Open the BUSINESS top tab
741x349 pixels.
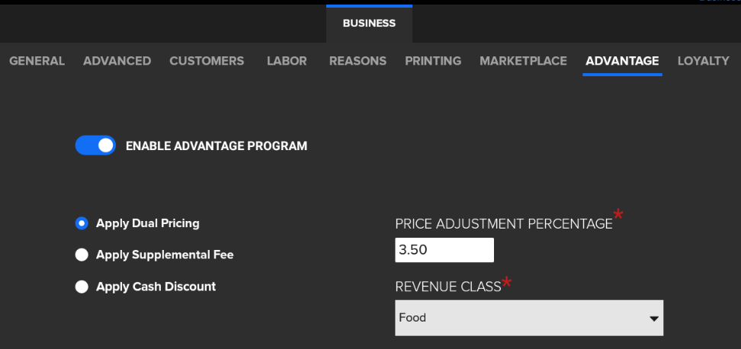[369, 24]
